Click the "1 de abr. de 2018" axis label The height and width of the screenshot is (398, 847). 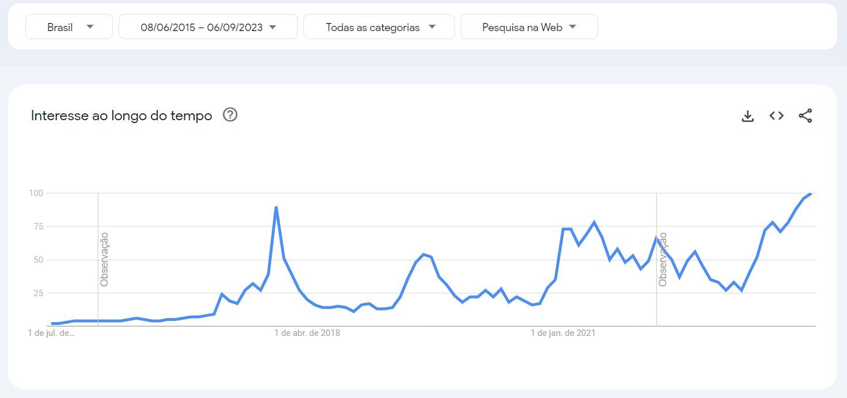pyautogui.click(x=307, y=333)
